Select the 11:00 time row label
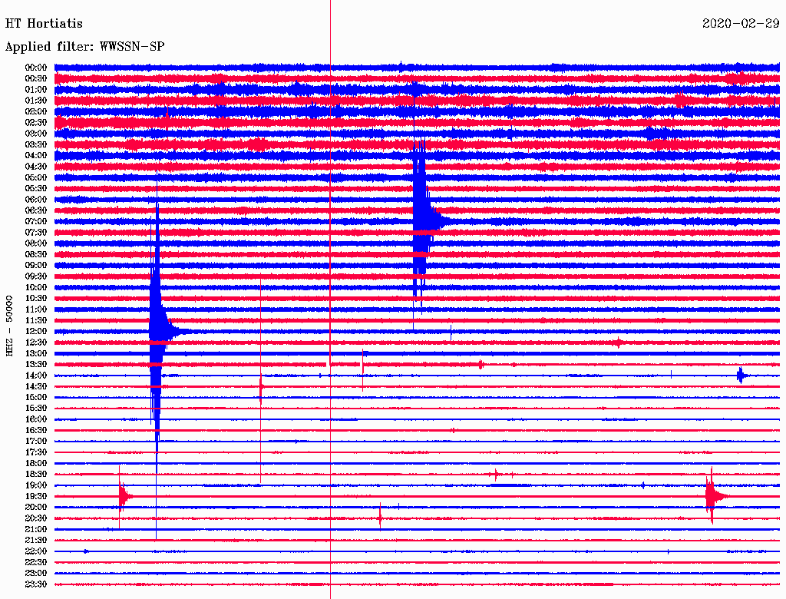Viewport: 786px width, 599px height. pyautogui.click(x=36, y=309)
